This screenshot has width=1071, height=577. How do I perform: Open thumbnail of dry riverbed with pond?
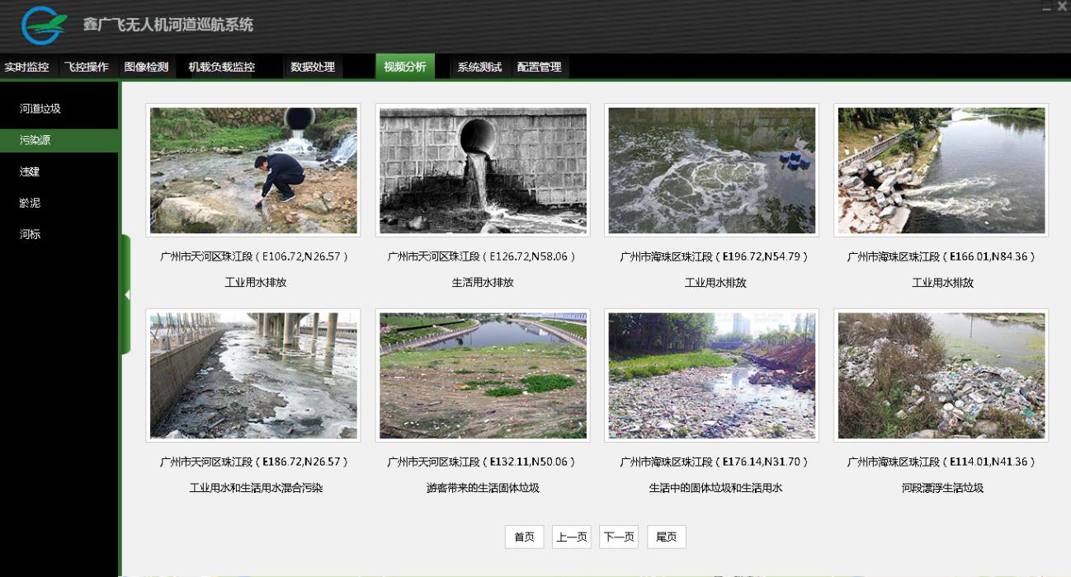pyautogui.click(x=483, y=376)
